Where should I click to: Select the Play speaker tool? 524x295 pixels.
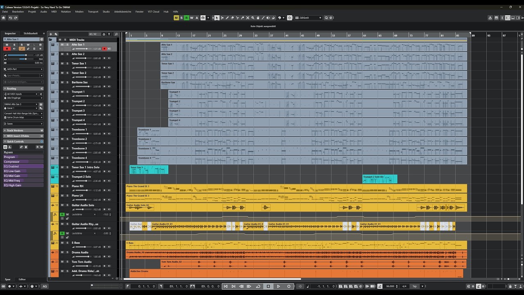pos(268,18)
